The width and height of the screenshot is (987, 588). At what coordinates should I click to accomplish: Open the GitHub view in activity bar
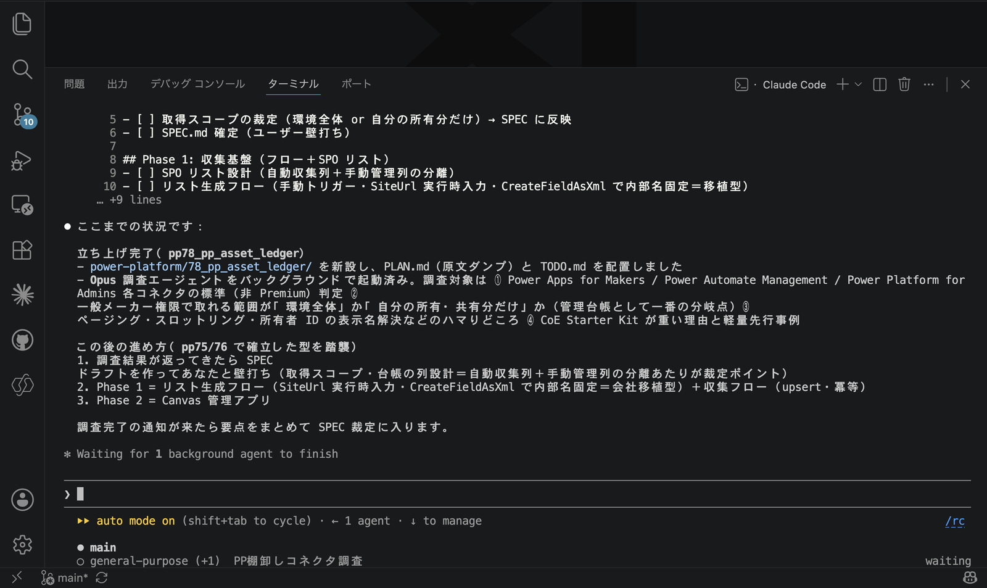pos(22,340)
